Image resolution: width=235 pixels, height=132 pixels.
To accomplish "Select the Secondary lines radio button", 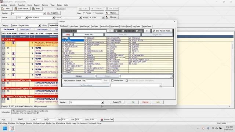I will [94, 13].
